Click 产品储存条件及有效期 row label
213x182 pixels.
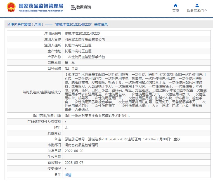tap(44, 121)
